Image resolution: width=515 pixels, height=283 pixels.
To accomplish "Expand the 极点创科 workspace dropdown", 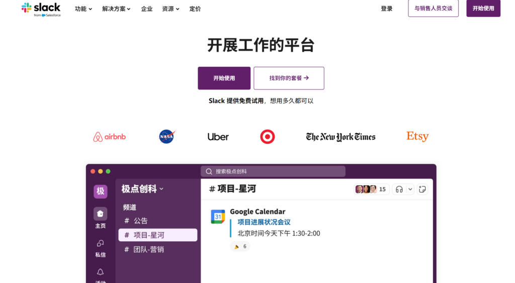I will [142, 189].
